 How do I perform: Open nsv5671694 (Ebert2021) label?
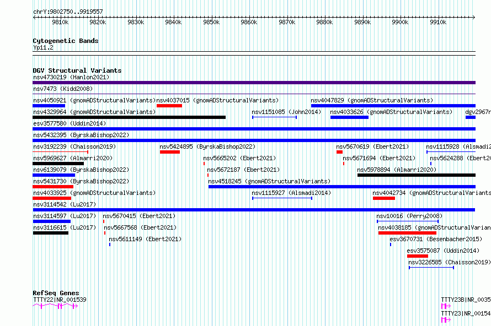tap(379, 158)
